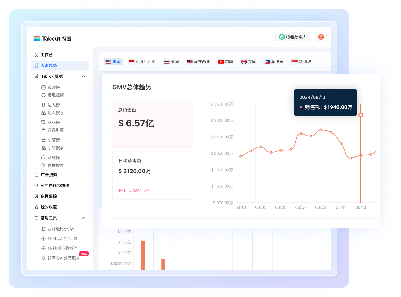This screenshot has width=401, height=297.
Task: Click the GMV总体趋势 heading
Action: coord(132,87)
